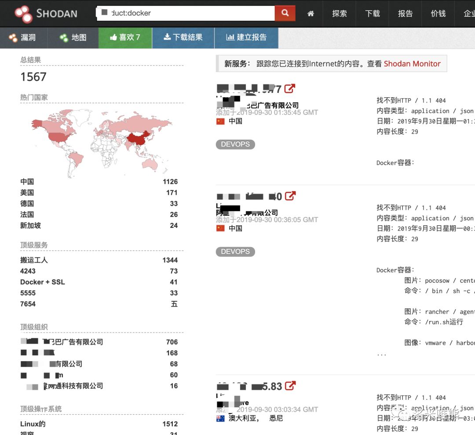Focus the search box containing duct:docker

[186, 13]
